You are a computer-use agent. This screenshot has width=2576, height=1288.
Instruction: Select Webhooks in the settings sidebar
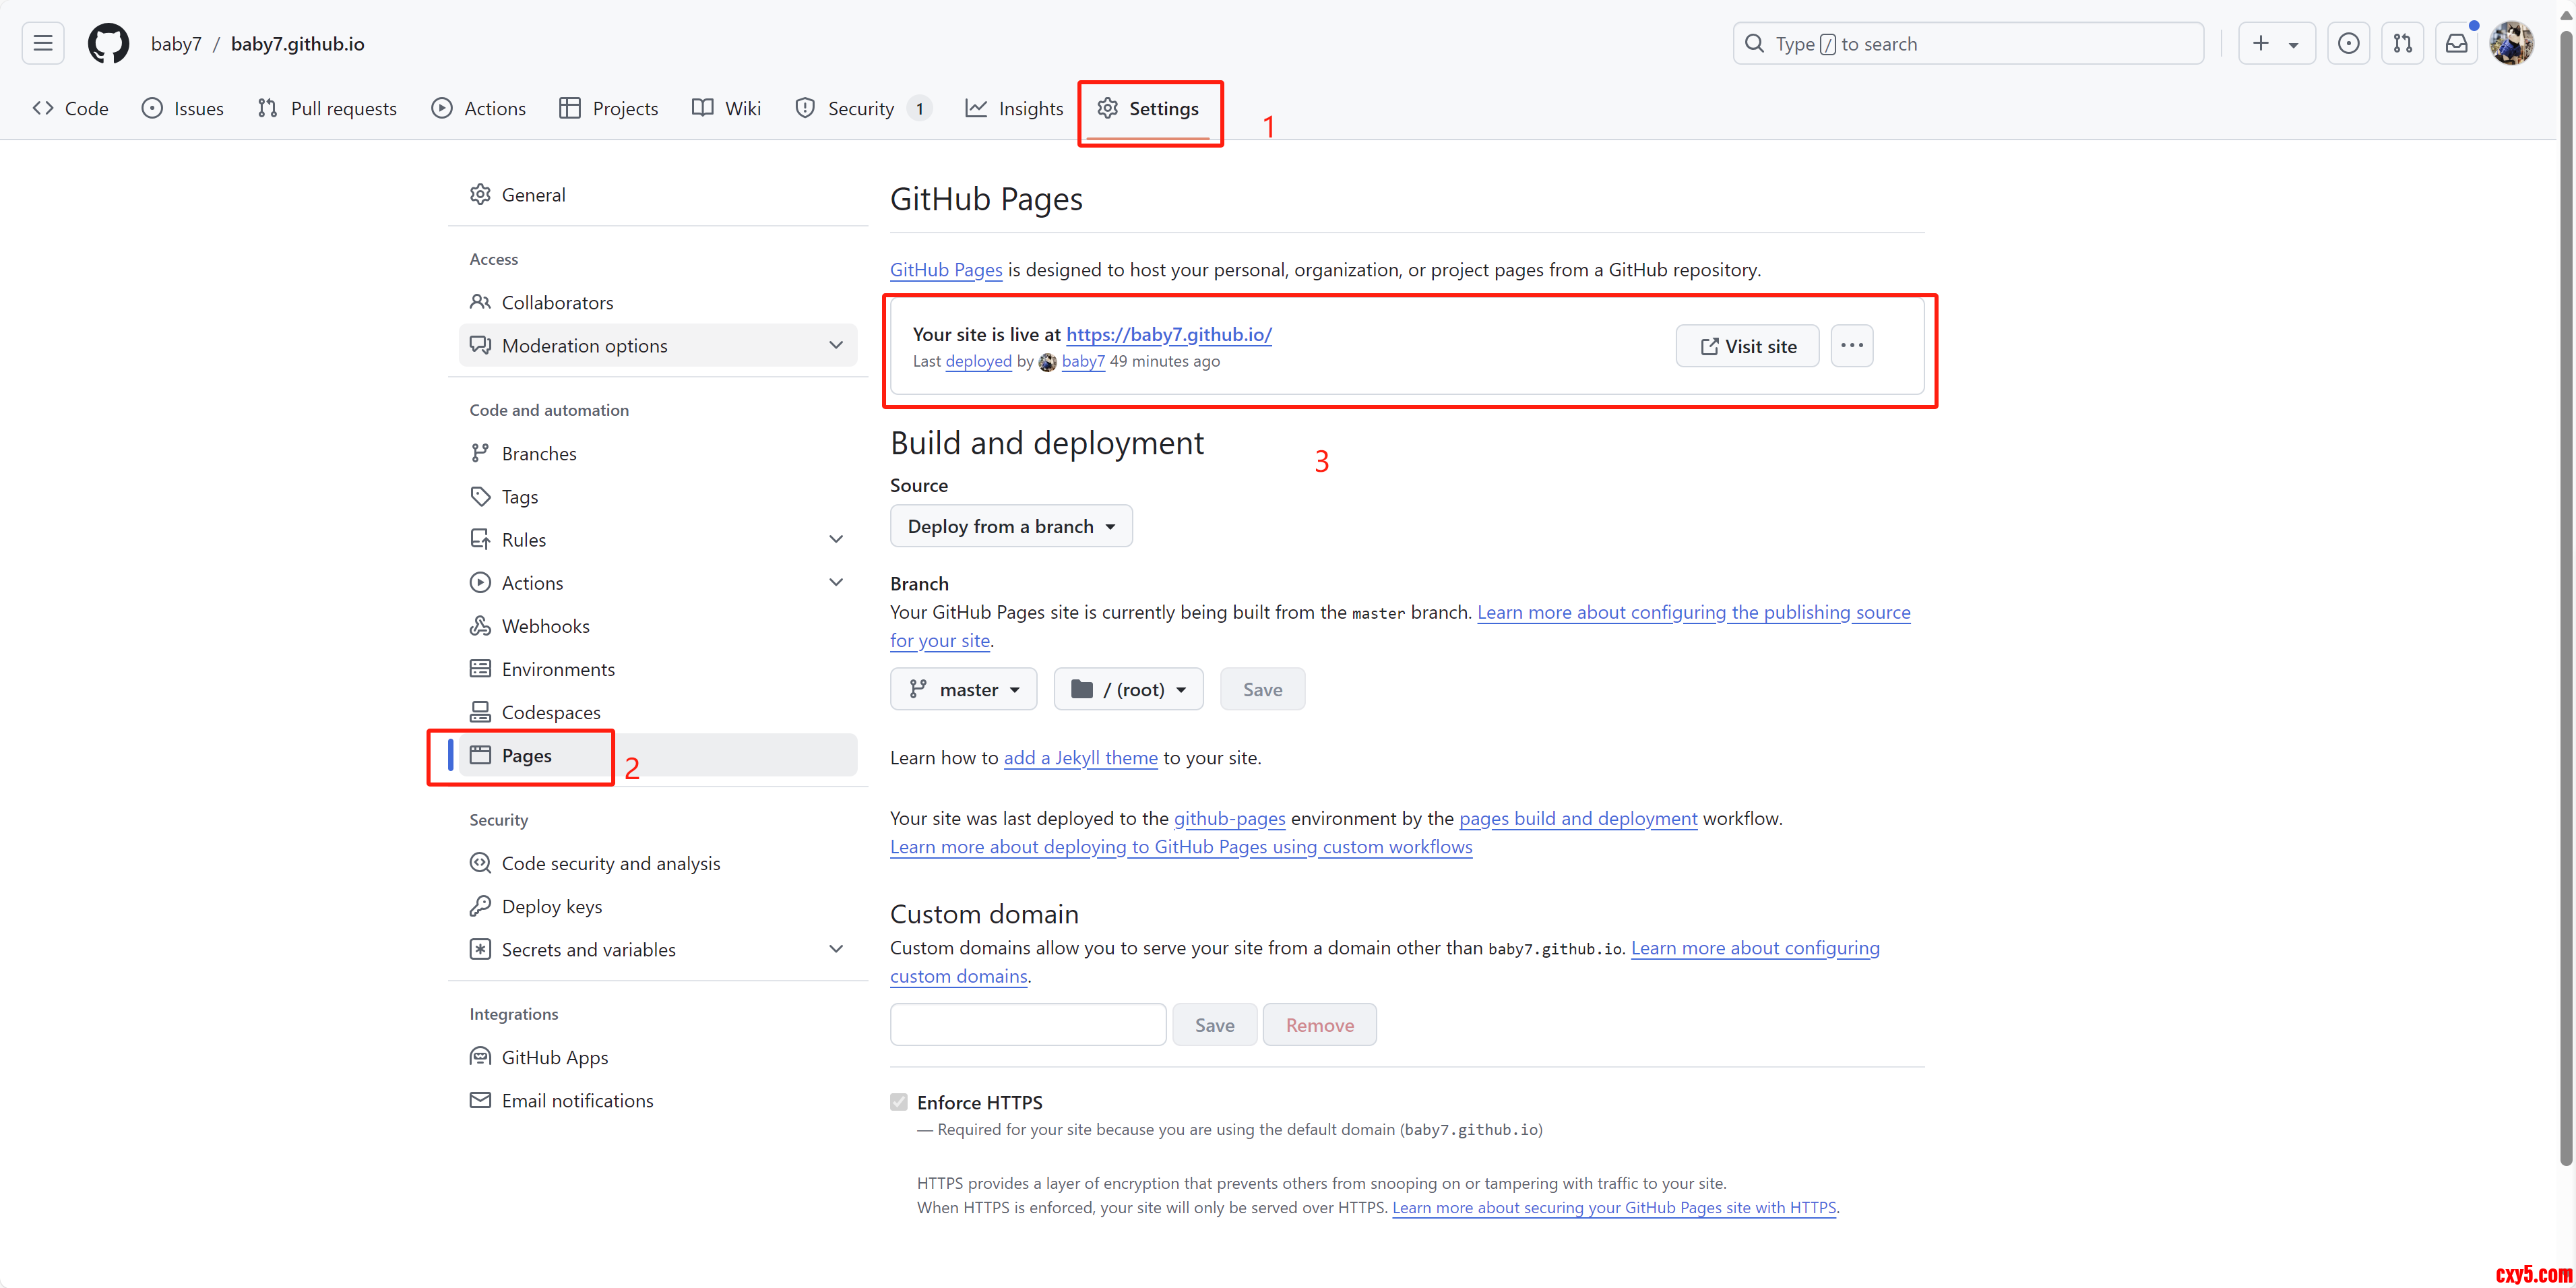545,626
